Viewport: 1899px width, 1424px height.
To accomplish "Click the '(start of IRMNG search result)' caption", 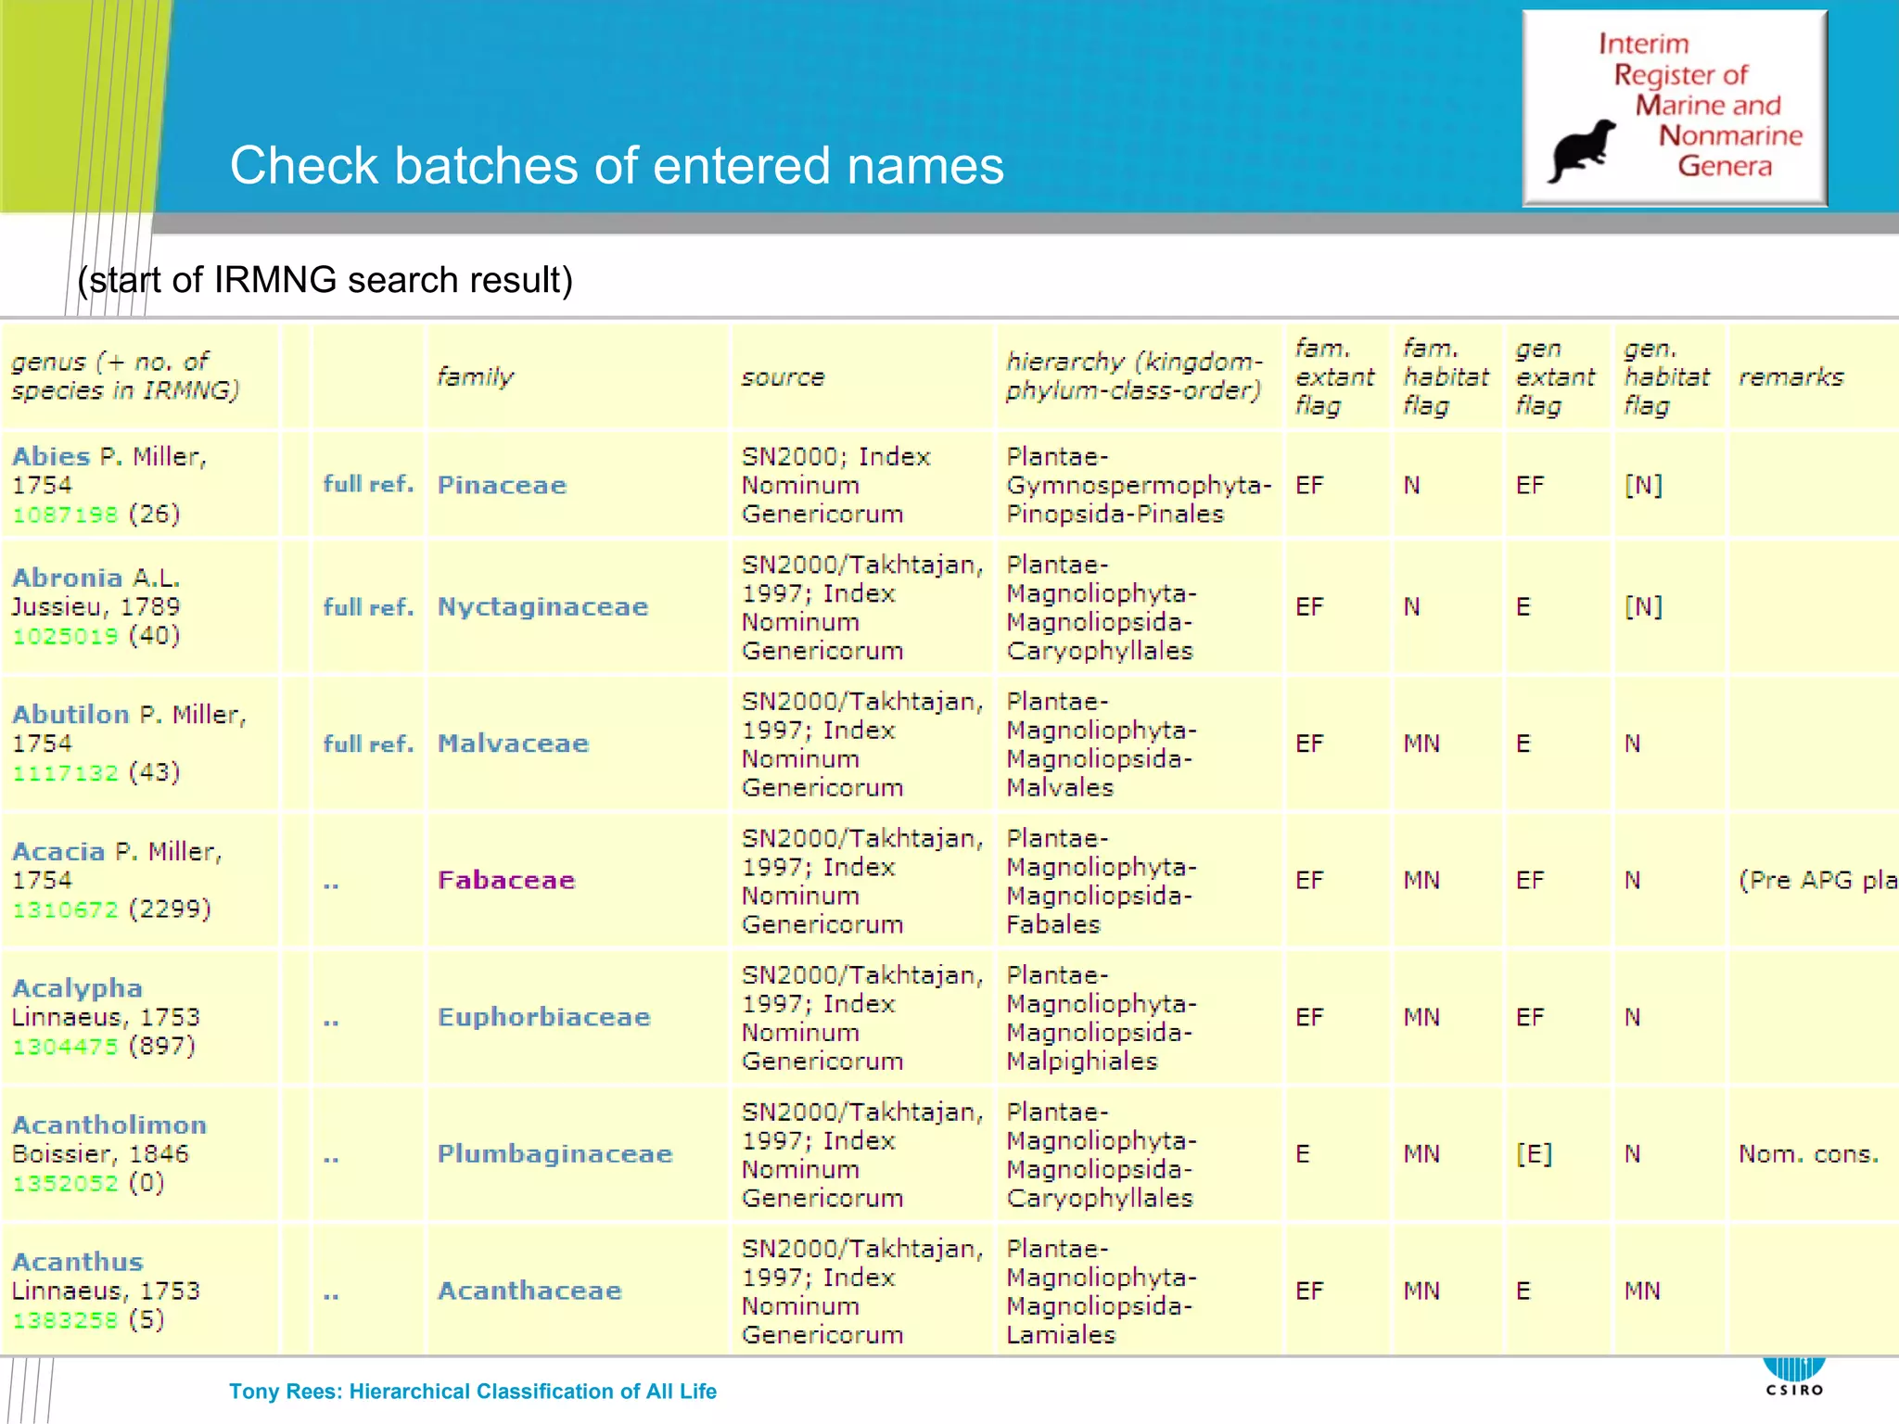I will [325, 280].
